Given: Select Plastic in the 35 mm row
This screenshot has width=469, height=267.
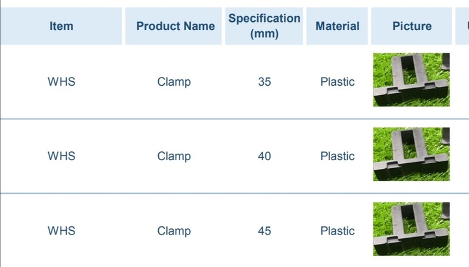Looking at the screenshot, I should pos(338,82).
